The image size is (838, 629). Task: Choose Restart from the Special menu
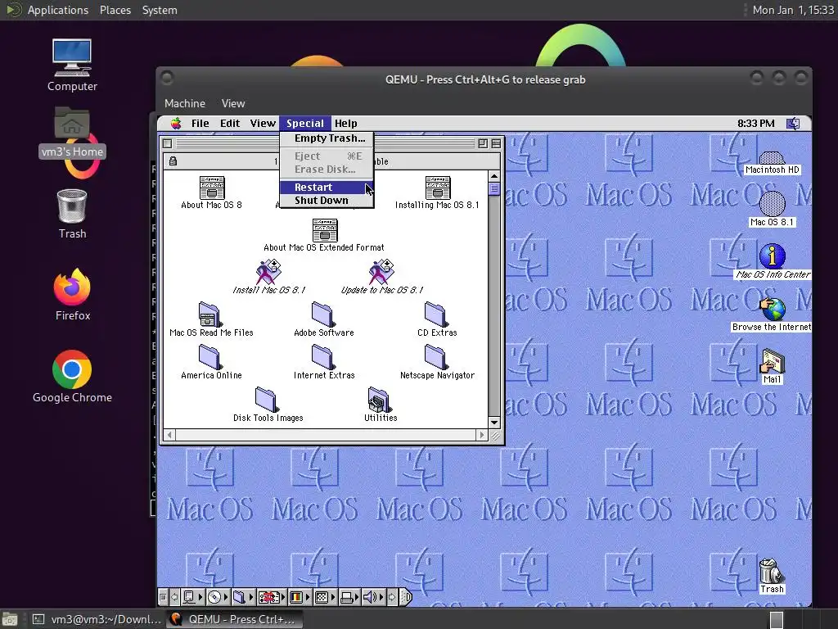coord(326,188)
